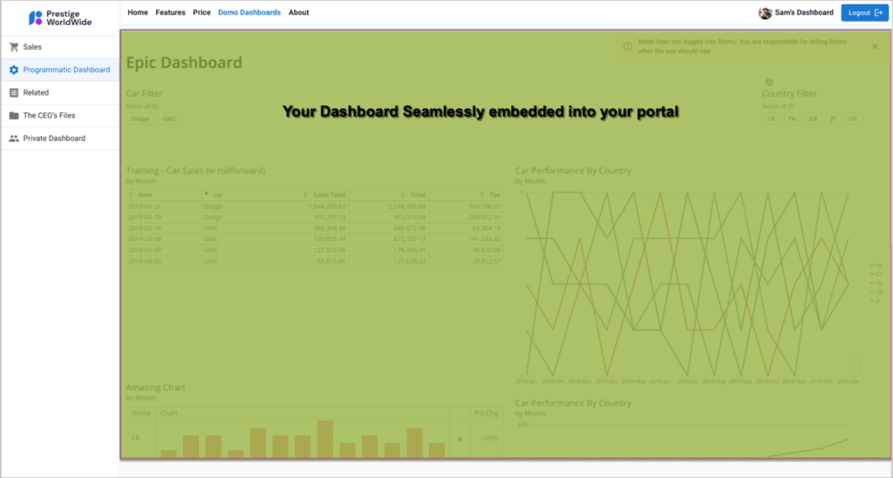Go to the Price page
The width and height of the screenshot is (893, 478).
pyautogui.click(x=201, y=12)
